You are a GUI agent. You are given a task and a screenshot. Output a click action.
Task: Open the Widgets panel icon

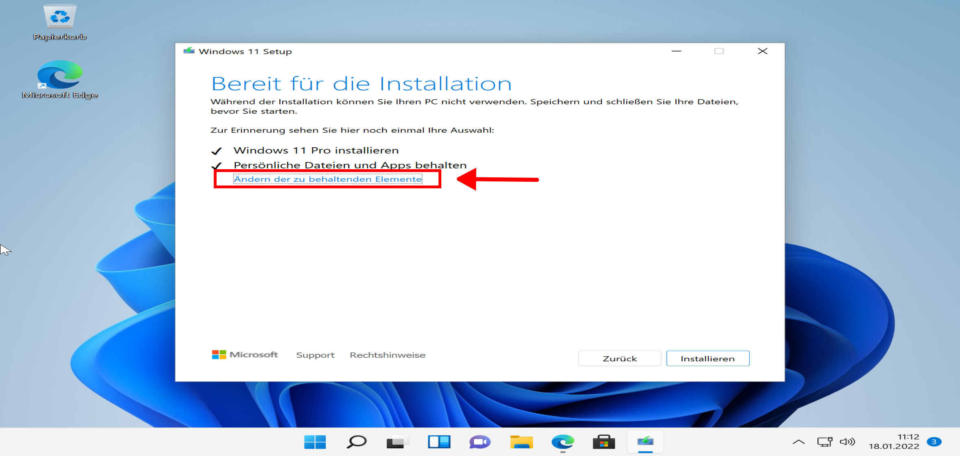coord(439,442)
